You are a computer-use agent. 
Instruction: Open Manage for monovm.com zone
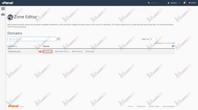pos(90,52)
